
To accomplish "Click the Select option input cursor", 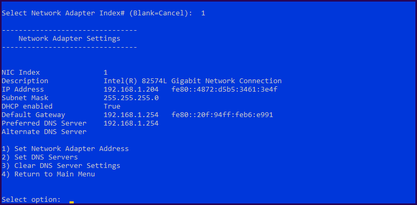I will 72,202.
